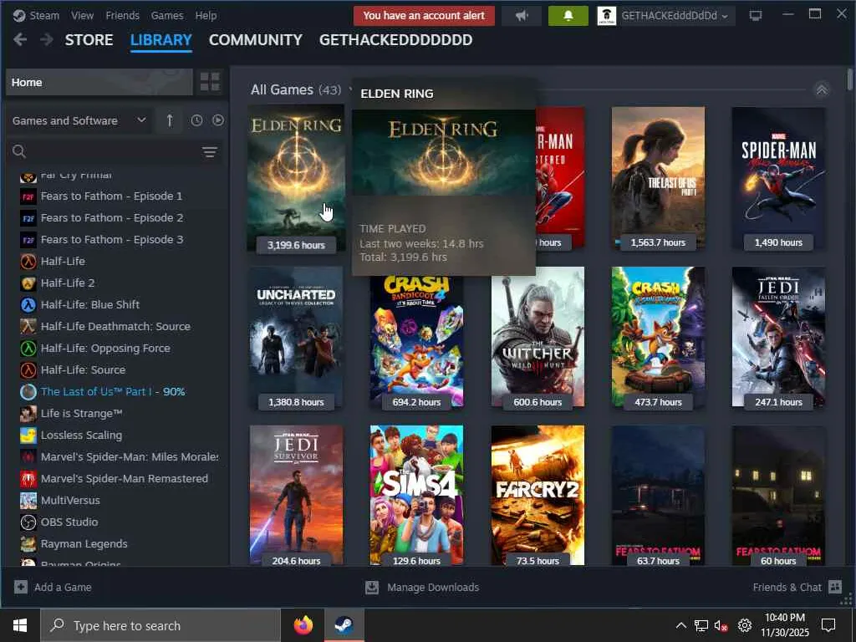
Task: Open Firefox from the taskbar
Action: point(303,625)
